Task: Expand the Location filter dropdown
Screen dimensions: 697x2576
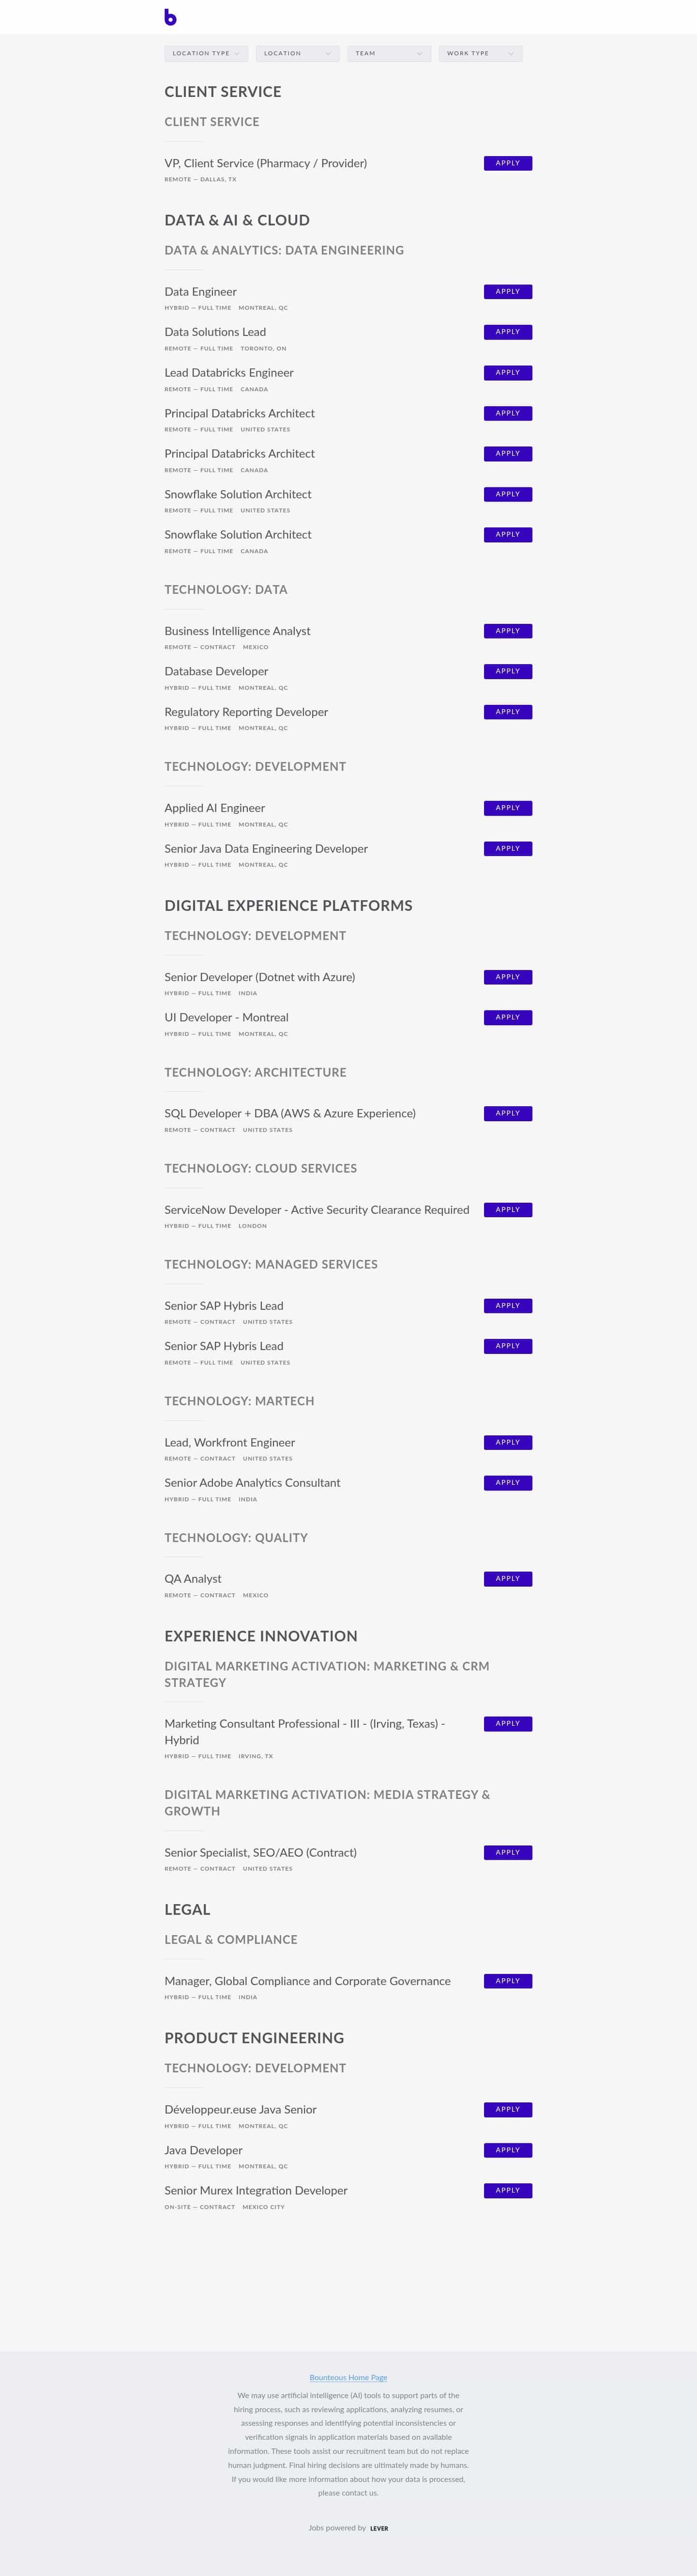Action: (298, 54)
